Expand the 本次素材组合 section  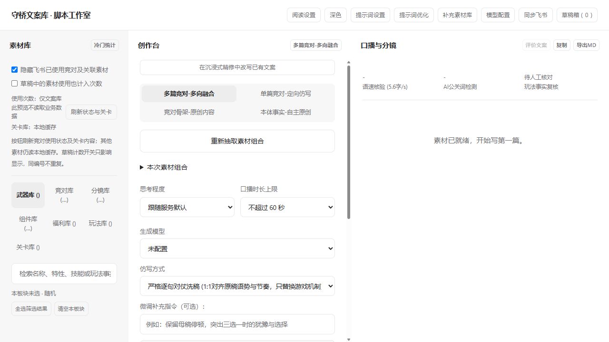(x=164, y=167)
